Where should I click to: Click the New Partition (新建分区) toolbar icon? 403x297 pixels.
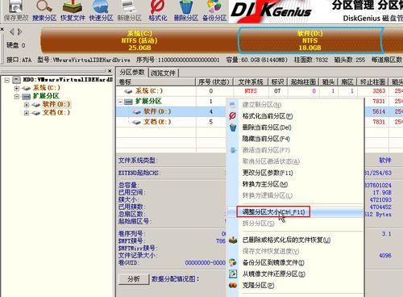[130, 10]
